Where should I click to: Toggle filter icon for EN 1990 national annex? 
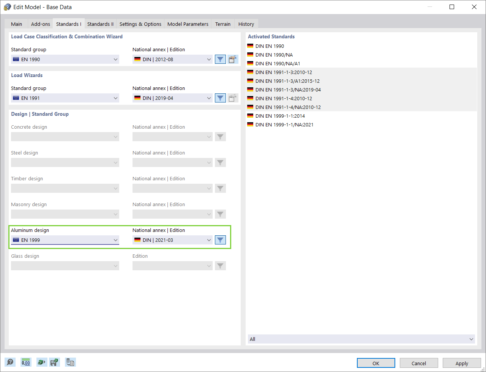[x=220, y=59]
